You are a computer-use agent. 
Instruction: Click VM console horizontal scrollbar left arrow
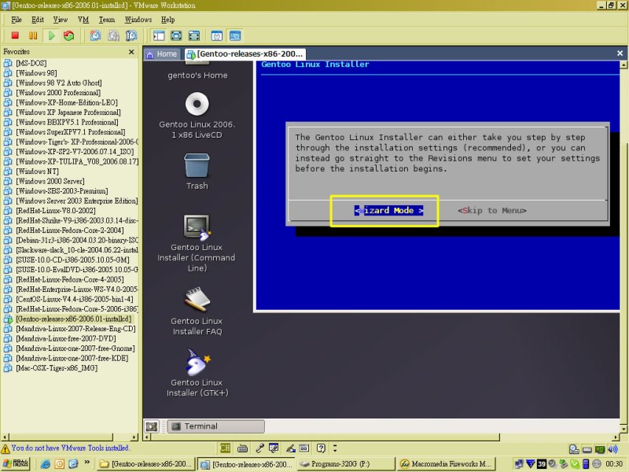point(148,437)
